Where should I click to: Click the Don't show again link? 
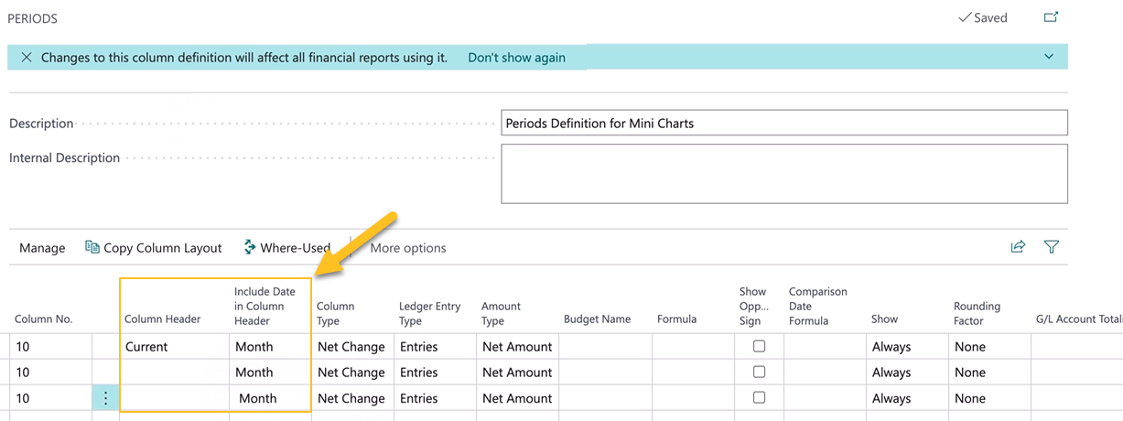click(516, 58)
